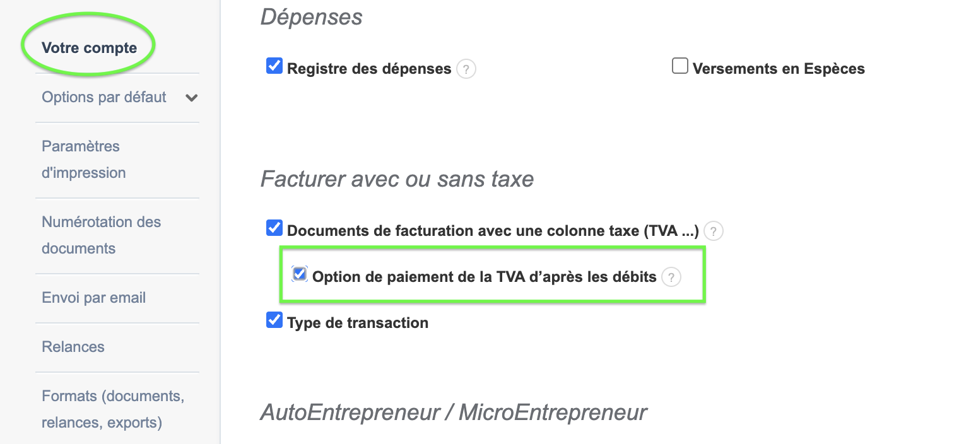Click the Dépenses section heading
The image size is (959, 444).
311,17
